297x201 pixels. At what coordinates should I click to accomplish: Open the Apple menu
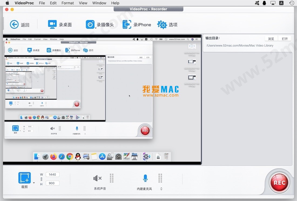tap(7, 3)
